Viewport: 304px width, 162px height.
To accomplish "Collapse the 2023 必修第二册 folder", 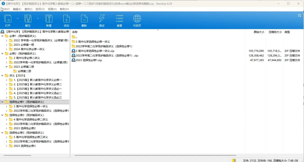I will tap(6, 67).
